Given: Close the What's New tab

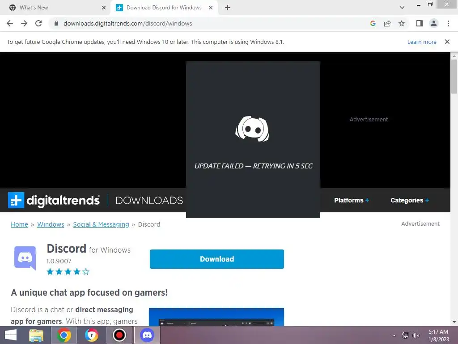Looking at the screenshot, I should [x=104, y=8].
